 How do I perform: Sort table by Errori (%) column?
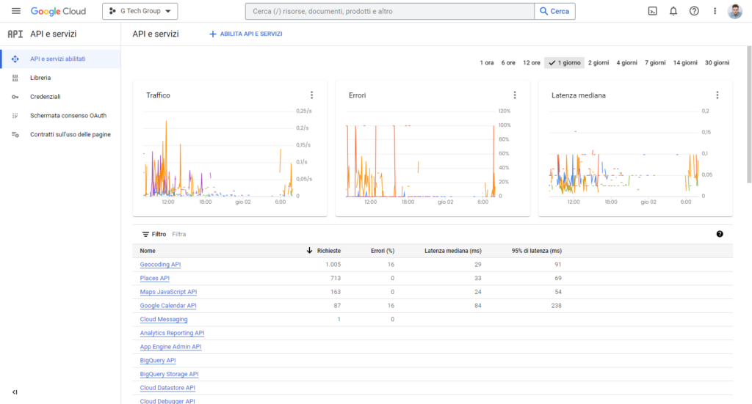coord(382,251)
